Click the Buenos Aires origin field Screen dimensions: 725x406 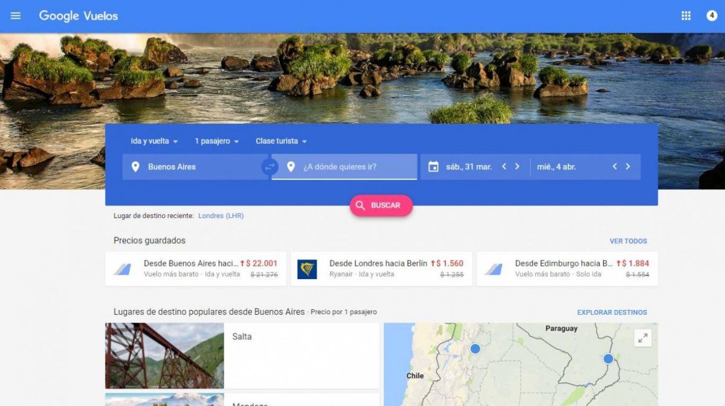pyautogui.click(x=196, y=167)
